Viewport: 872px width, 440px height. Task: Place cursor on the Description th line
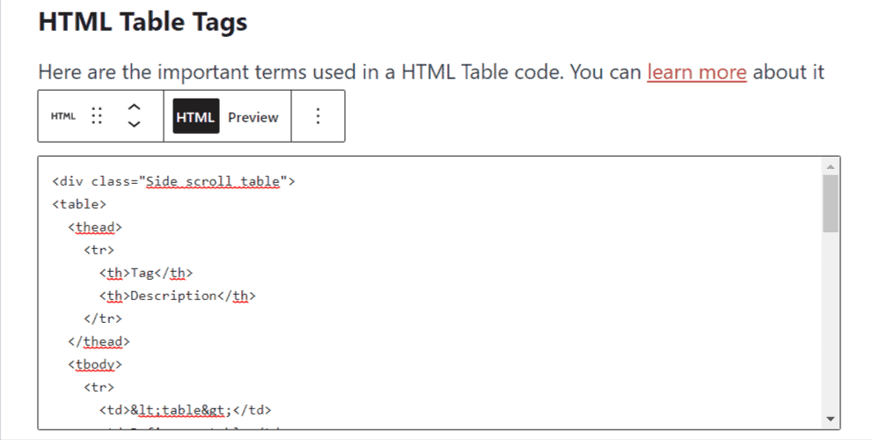click(x=178, y=296)
